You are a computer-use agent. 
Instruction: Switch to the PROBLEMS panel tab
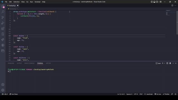pos(11,63)
